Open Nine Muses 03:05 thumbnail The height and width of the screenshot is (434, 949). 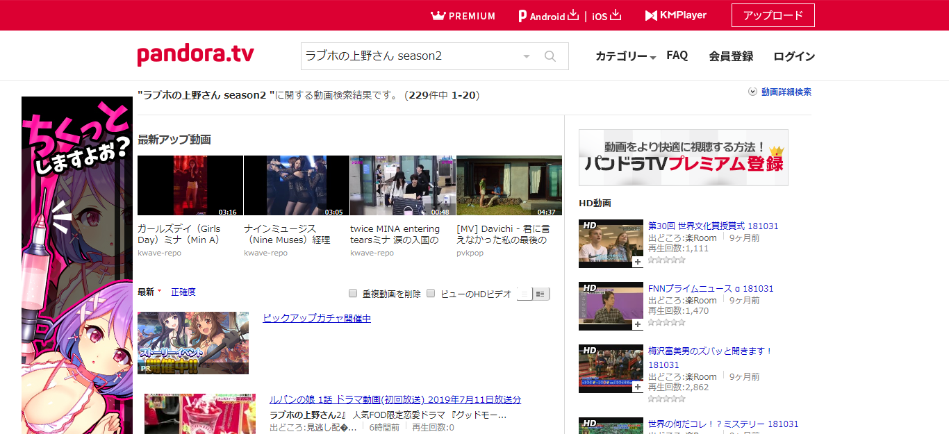pos(297,185)
